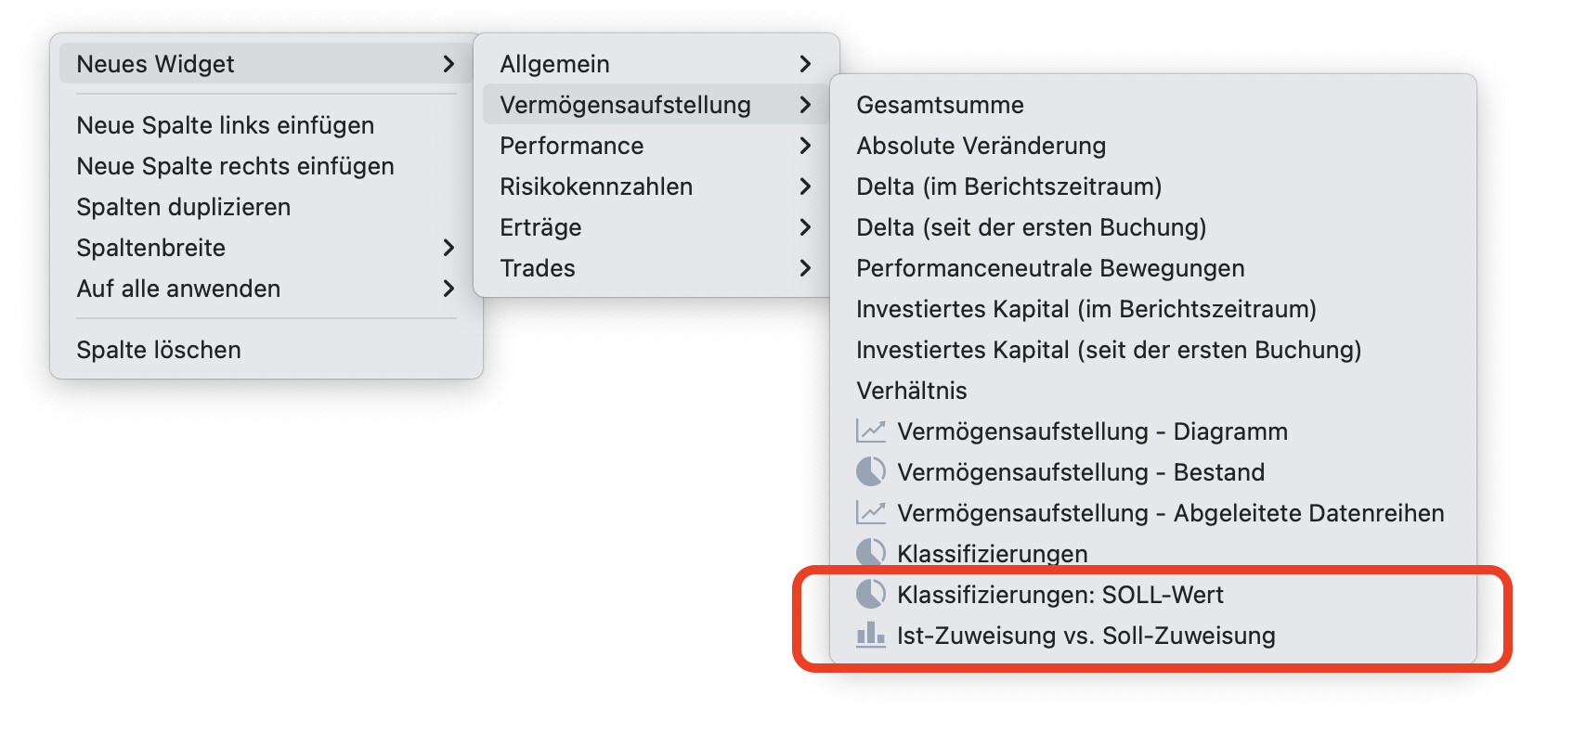Open the Auf alle anwenden submenu arrow
The height and width of the screenshot is (733, 1573).
(448, 289)
